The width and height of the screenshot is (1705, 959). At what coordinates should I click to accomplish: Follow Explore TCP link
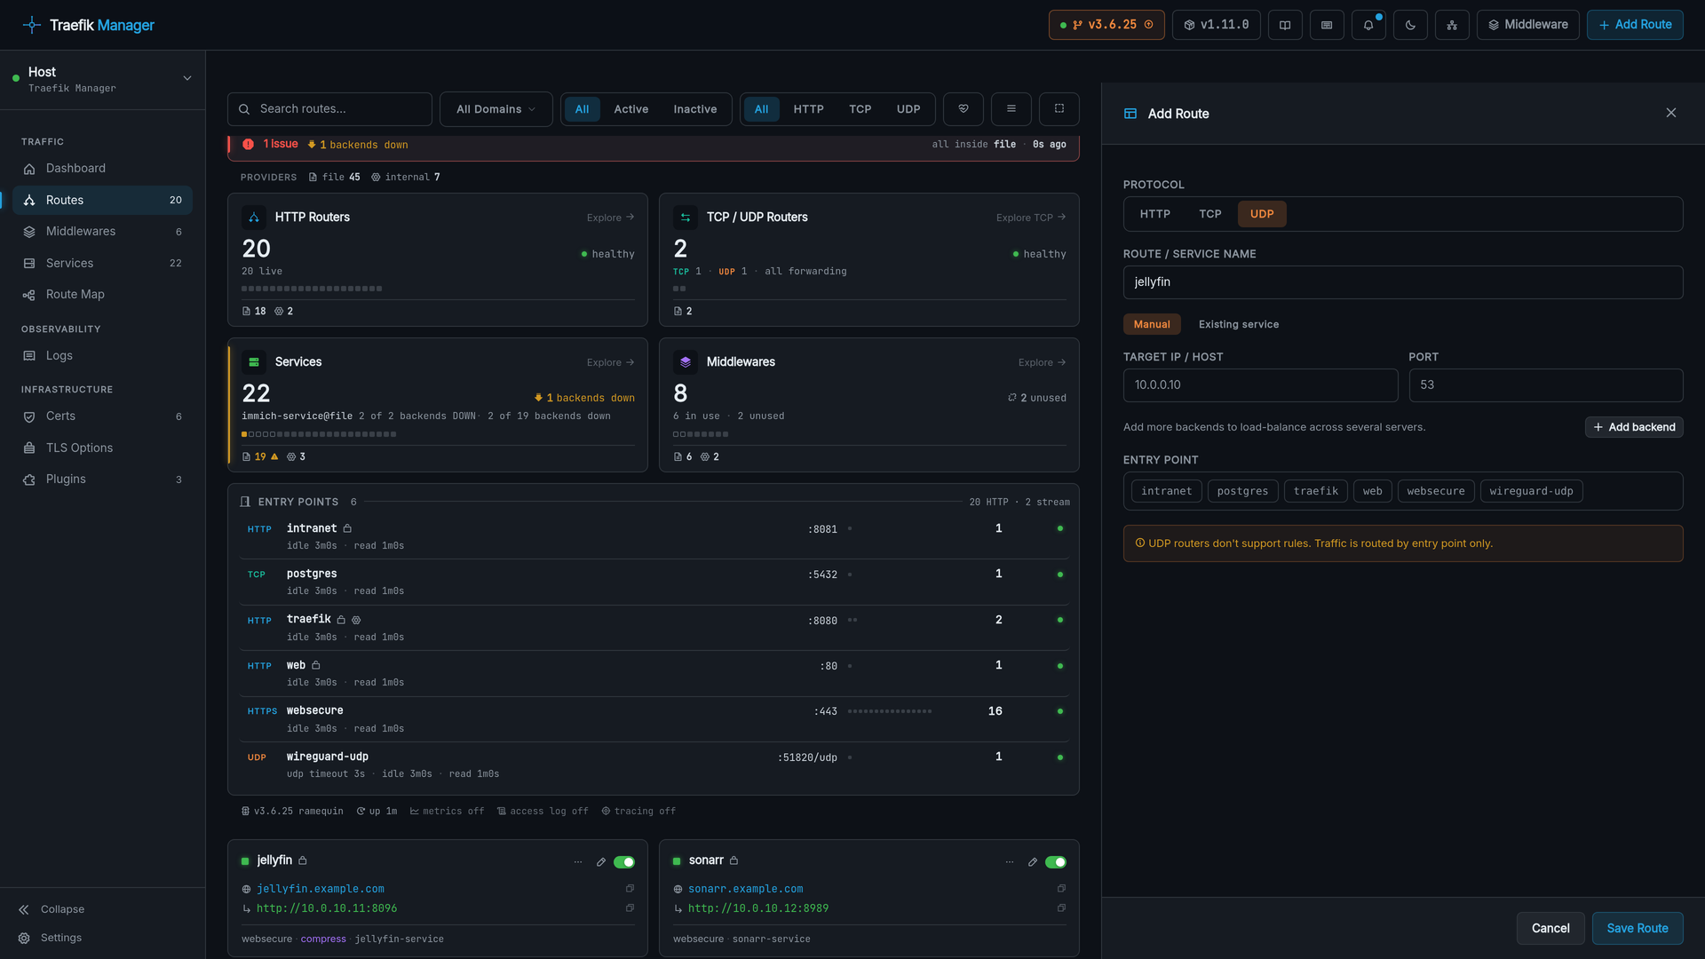[x=1031, y=218]
